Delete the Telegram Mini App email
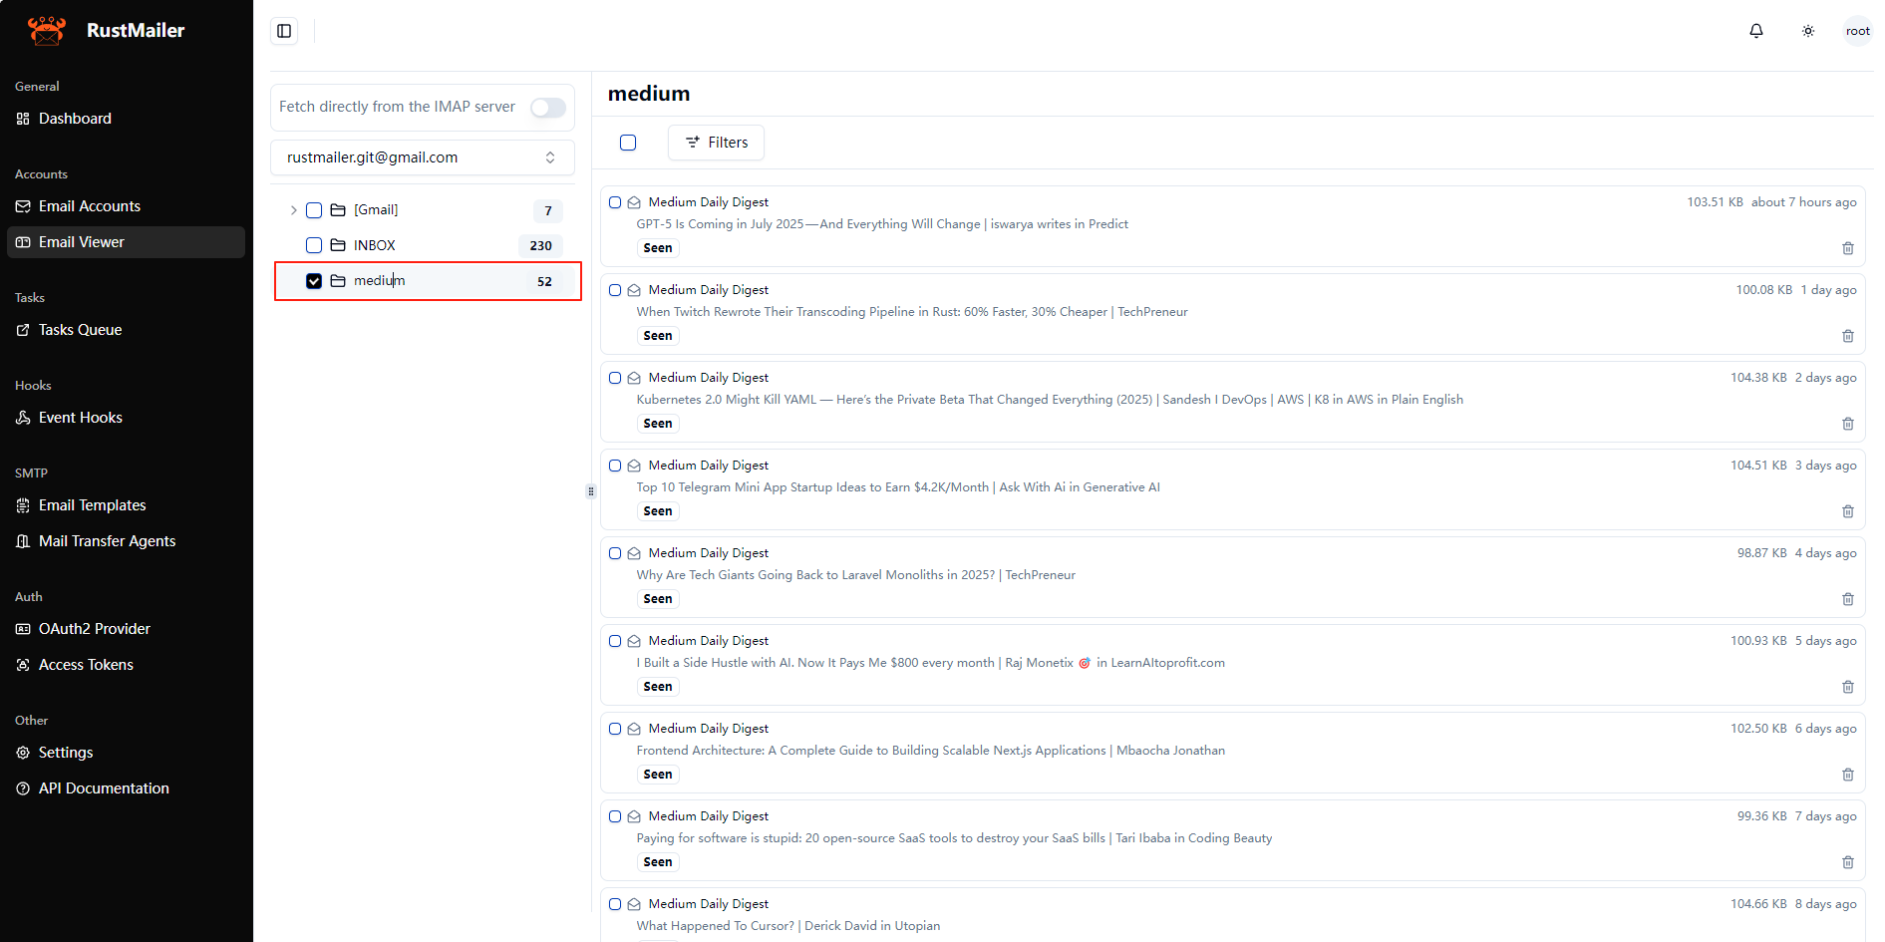Screen dimensions: 1885x942 pos(1848,511)
